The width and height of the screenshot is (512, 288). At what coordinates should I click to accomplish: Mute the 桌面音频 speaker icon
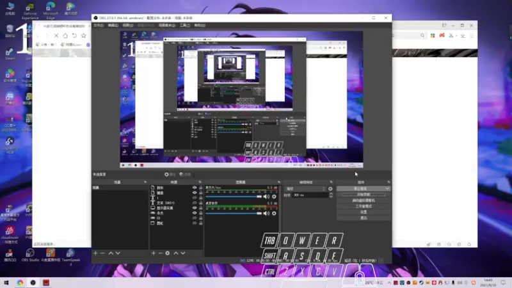pyautogui.click(x=266, y=213)
